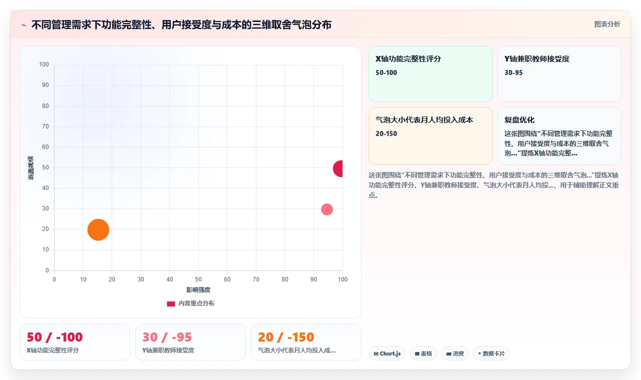Click the 影响强度 x-axis title
The height and width of the screenshot is (380, 641).
(198, 290)
